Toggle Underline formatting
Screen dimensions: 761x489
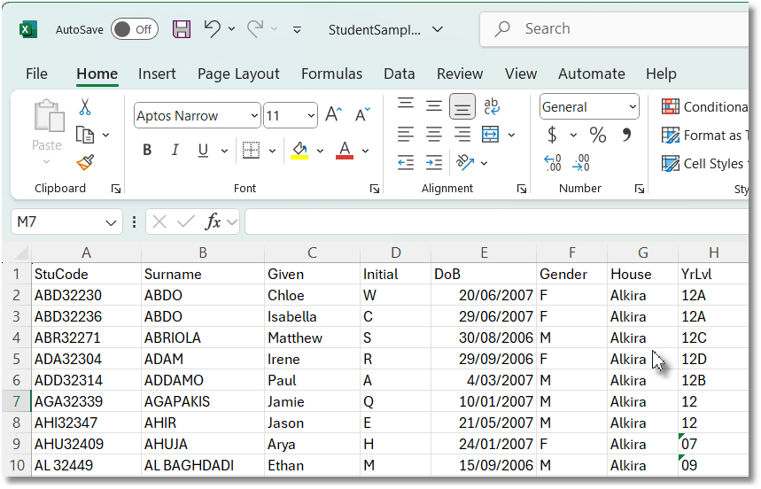coord(204,151)
